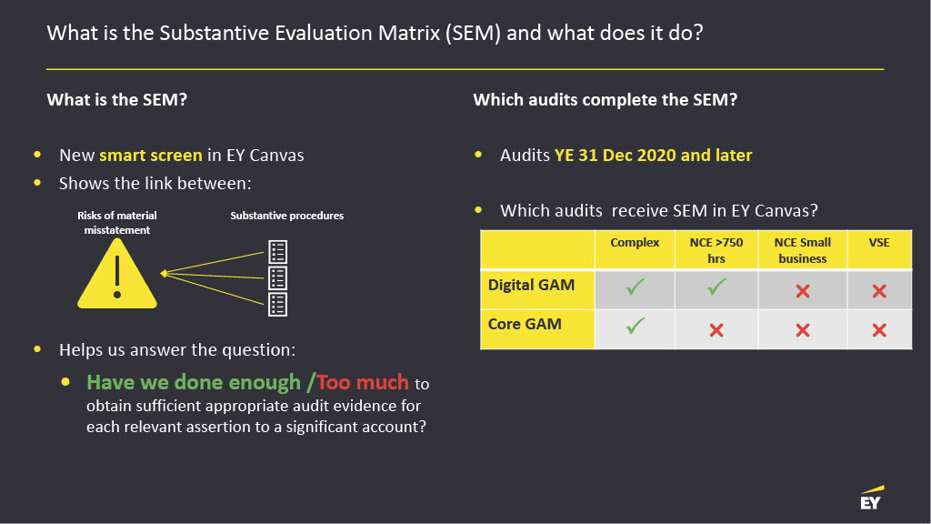Click the "YE 31 Dec 2020 and later" text
The width and height of the screenshot is (931, 524).
point(653,155)
